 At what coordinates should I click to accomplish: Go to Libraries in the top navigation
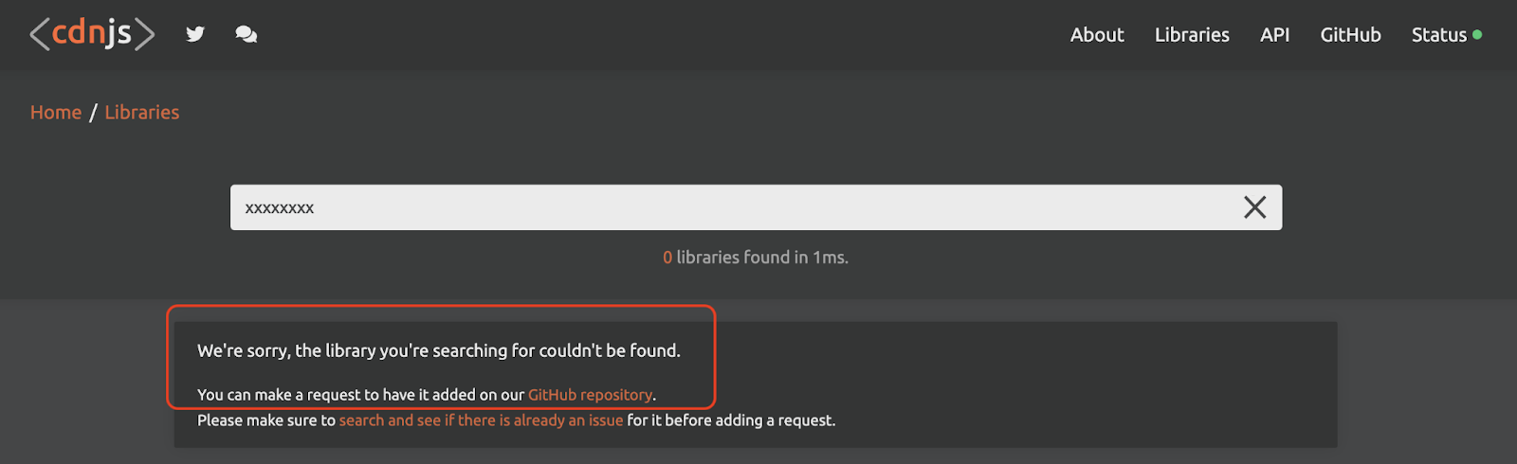coord(1192,35)
